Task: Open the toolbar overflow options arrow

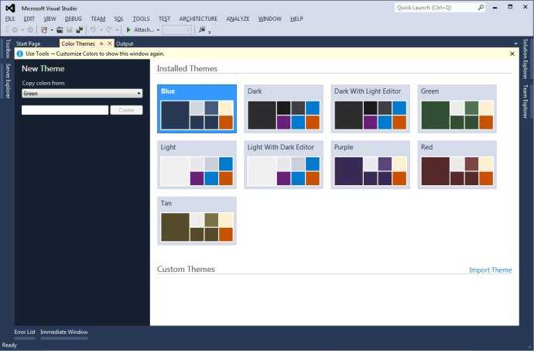Action: [x=210, y=32]
